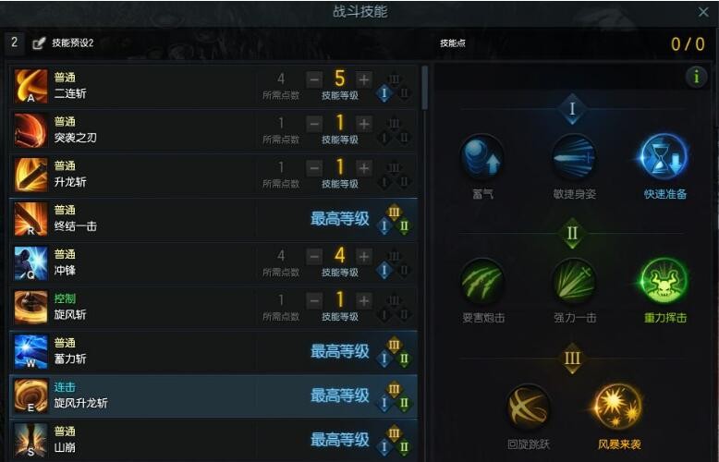Pick the 要害炮击 tier II icon
The height and width of the screenshot is (462, 719).
coord(481,281)
